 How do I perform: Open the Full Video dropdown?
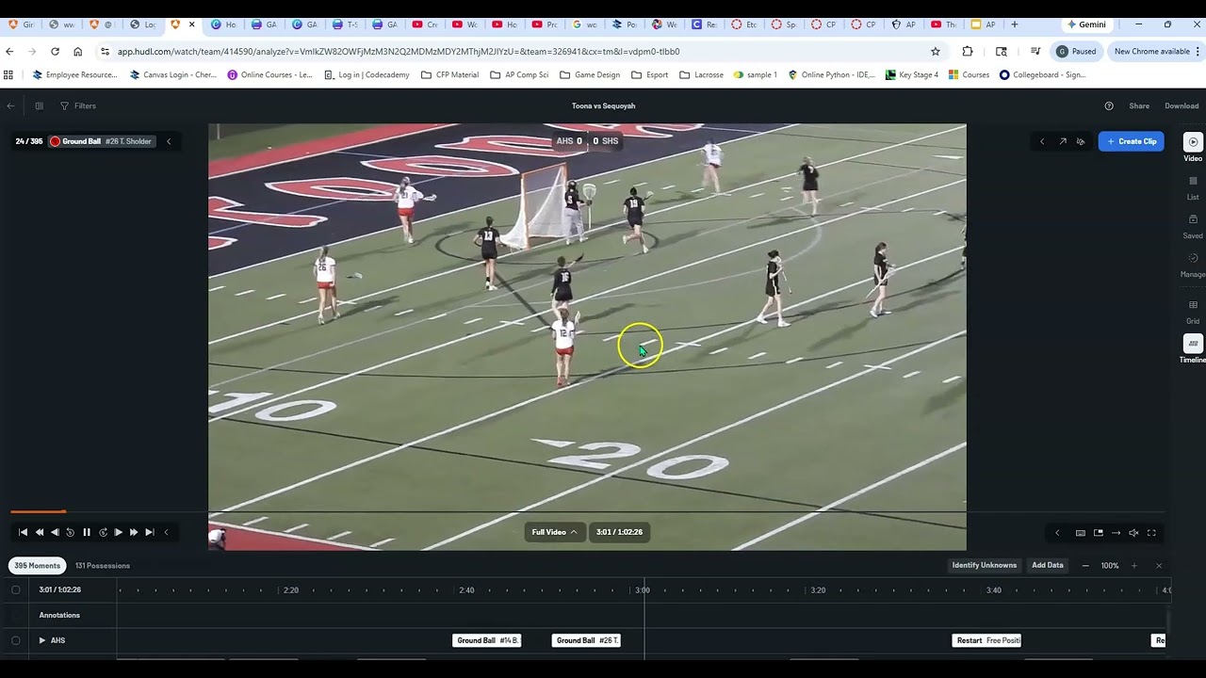tap(554, 532)
